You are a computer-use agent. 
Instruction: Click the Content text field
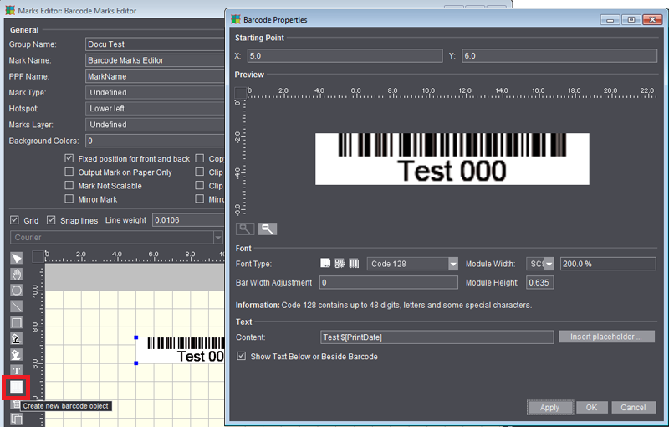pos(437,337)
